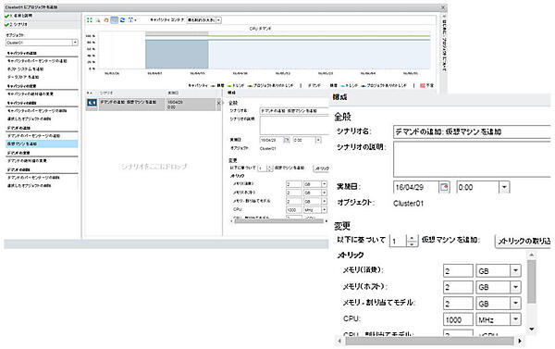Screen dimensions: 555x349
Task: Open CPU MHz dropdown in small panel
Action: click(x=324, y=210)
